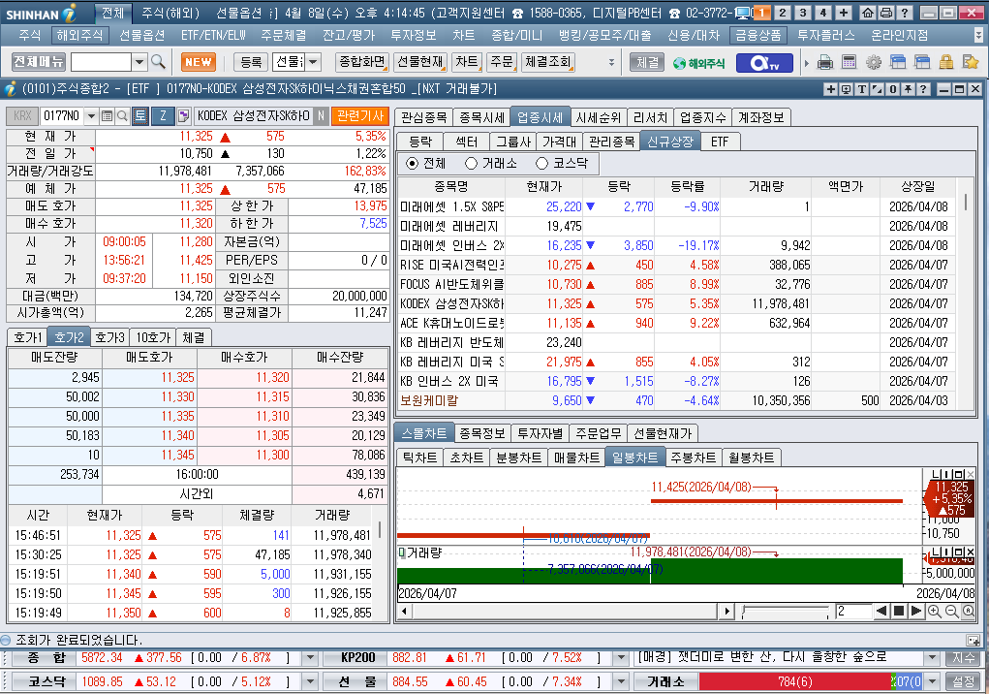989x694 pixels.
Task: Click the red 784 advancers bar
Action: tap(794, 681)
